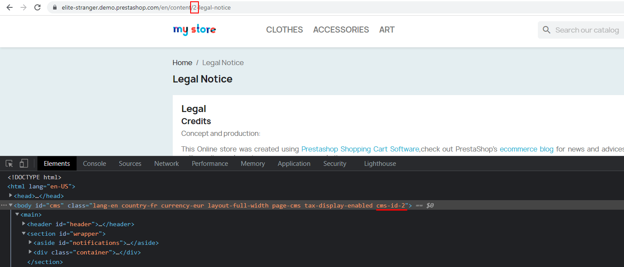Image resolution: width=624 pixels, height=267 pixels.
Task: Click the three dots beside body element
Action: click(x=4, y=205)
